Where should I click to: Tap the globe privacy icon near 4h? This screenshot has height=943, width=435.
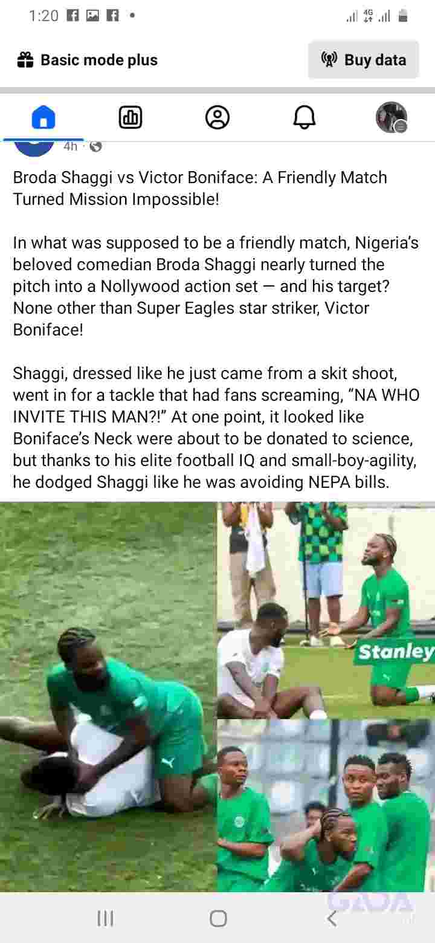click(95, 146)
